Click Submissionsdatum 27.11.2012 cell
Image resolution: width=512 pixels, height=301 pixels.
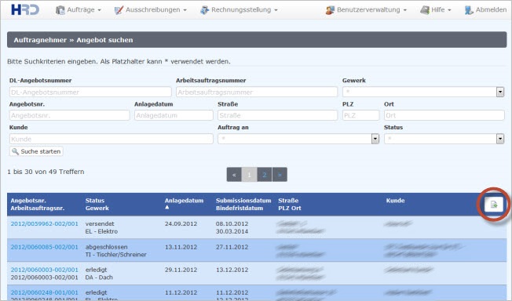pos(232,247)
